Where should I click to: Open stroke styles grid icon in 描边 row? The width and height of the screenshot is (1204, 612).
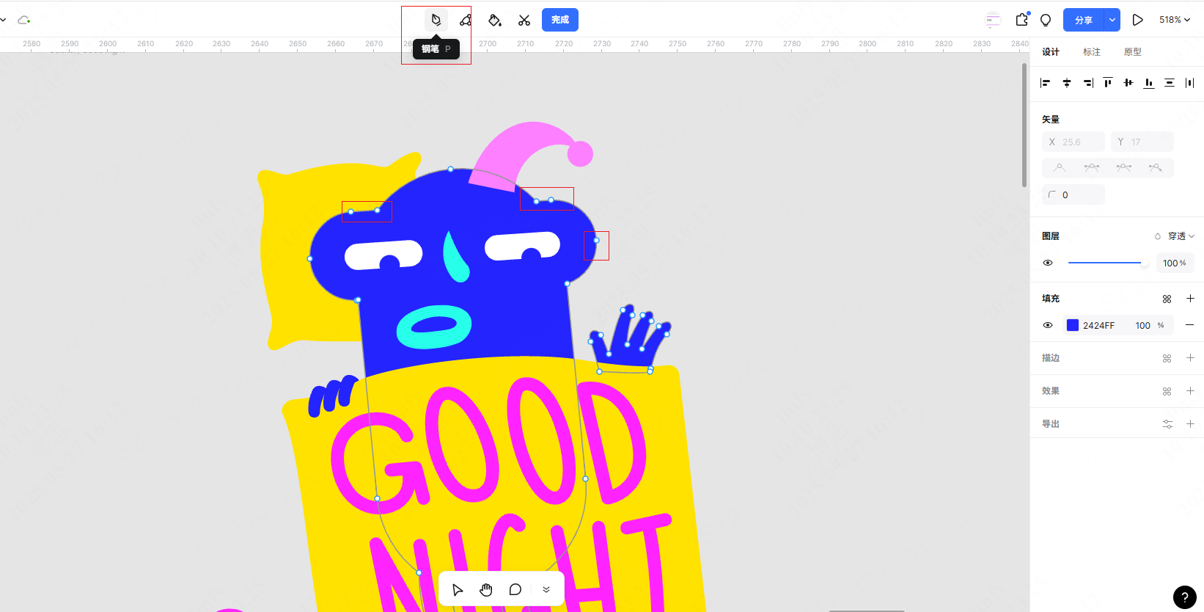click(1167, 358)
